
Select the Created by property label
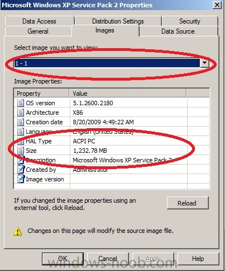coord(41,170)
